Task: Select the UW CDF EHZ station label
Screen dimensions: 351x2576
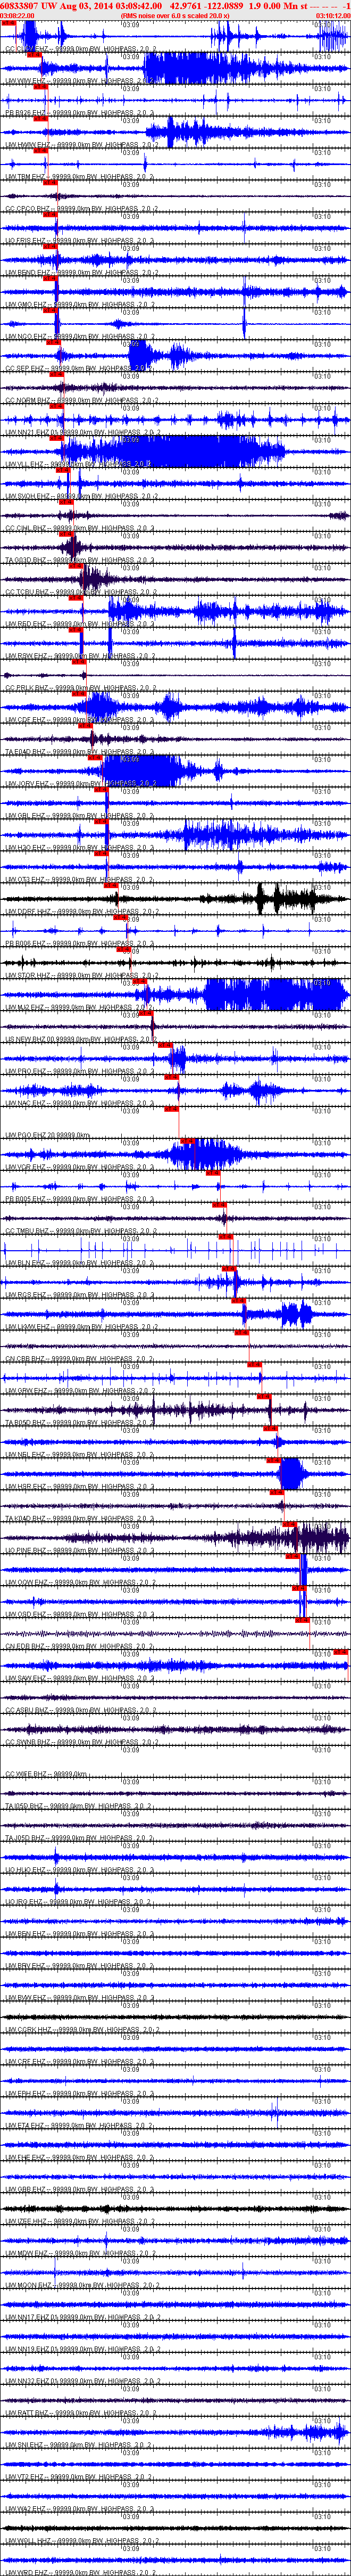Action: pos(80,721)
